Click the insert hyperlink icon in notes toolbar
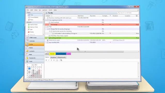Image resolution: width=165 pixels, height=93 pixels. click(61, 60)
